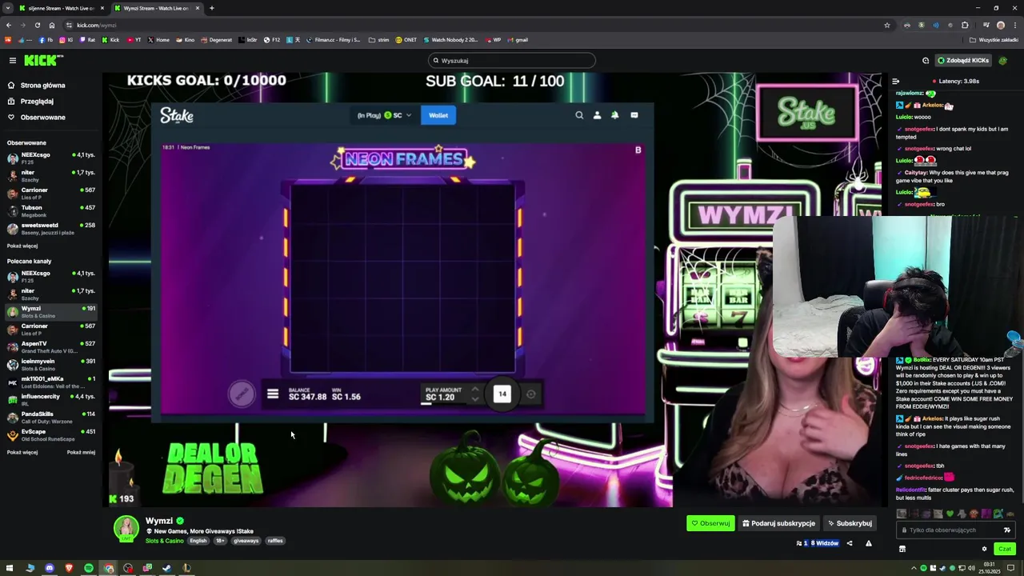This screenshot has height=576, width=1024.
Task: Expand Pokaż więcej under Obserwowane
Action: 22,246
